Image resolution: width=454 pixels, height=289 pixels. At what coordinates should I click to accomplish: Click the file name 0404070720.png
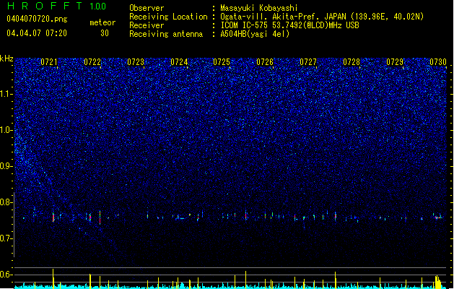[37, 19]
